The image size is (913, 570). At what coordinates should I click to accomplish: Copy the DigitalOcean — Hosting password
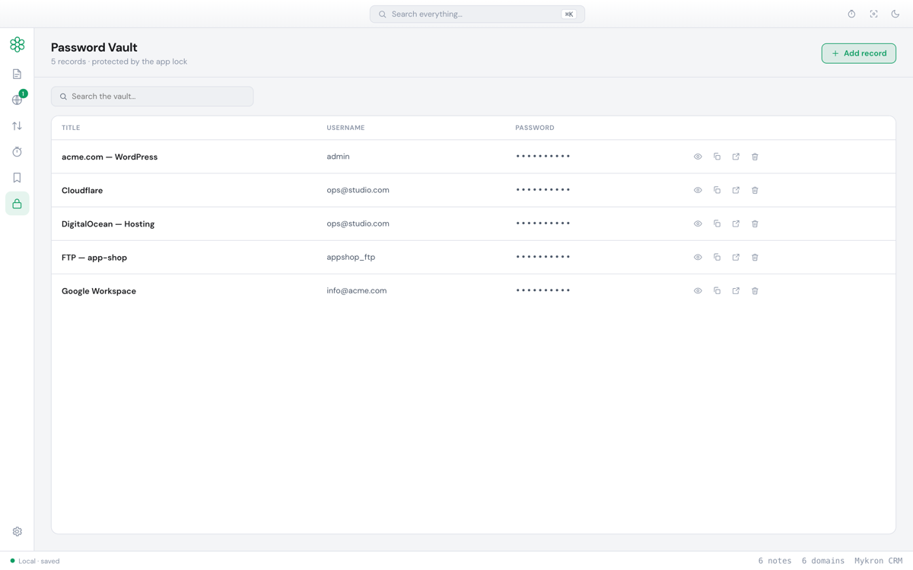click(717, 223)
